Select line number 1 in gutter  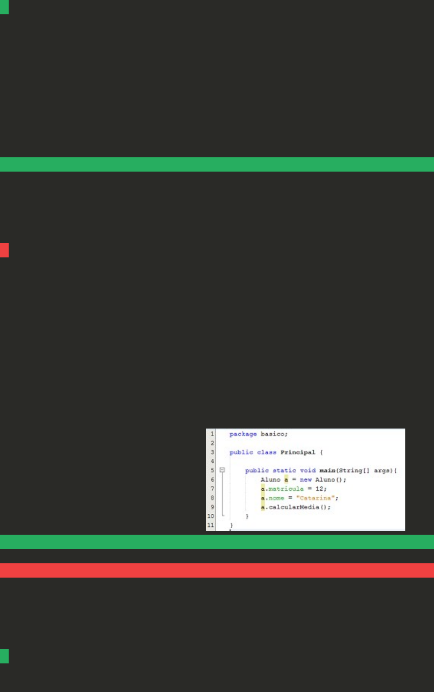212,434
